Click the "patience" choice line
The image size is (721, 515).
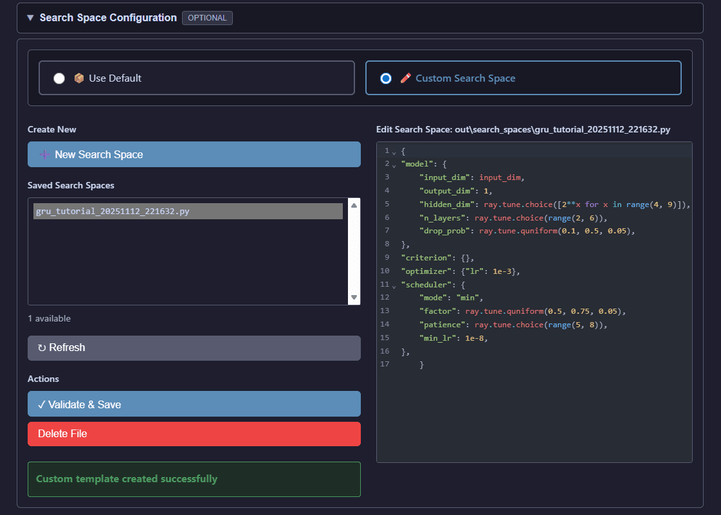coord(513,325)
